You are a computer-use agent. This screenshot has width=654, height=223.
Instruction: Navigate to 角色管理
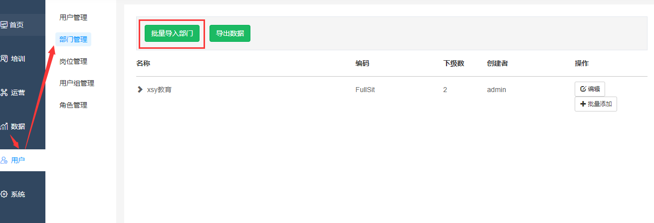pos(73,105)
